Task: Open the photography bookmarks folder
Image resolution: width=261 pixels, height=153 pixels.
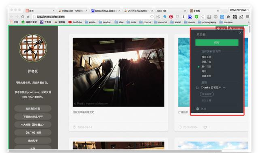Action: click(x=207, y=22)
